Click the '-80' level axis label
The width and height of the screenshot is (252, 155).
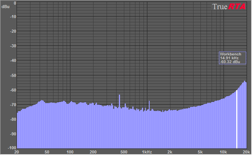tap(13, 119)
